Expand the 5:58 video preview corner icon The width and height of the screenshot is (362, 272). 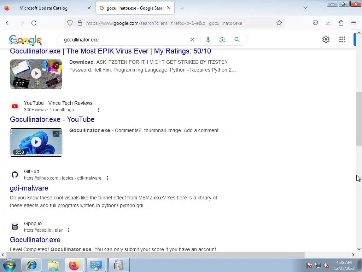coord(56,134)
